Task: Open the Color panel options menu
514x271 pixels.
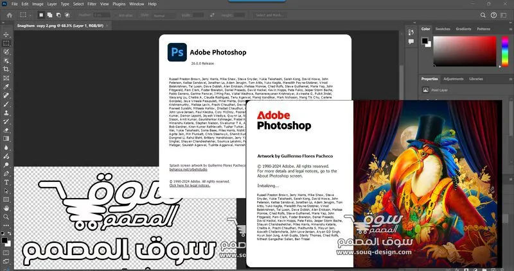Action: tap(510, 29)
